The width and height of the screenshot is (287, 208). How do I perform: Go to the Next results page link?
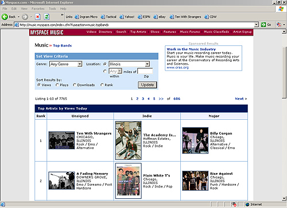coord(241,99)
